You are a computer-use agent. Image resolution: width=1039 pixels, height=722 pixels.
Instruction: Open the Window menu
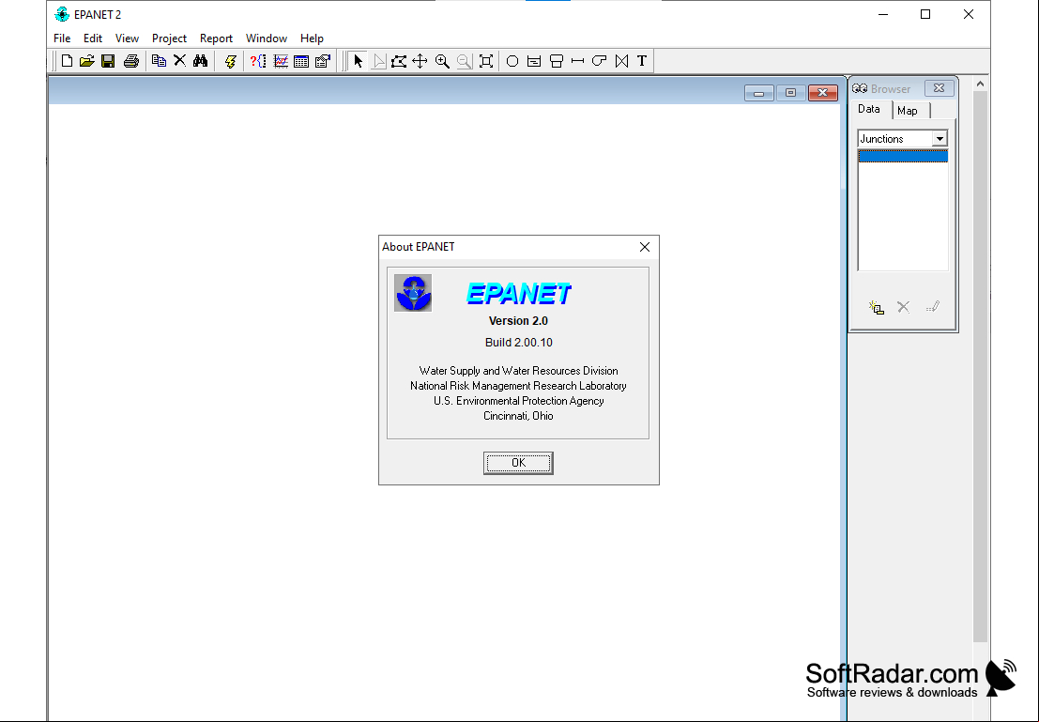[267, 38]
